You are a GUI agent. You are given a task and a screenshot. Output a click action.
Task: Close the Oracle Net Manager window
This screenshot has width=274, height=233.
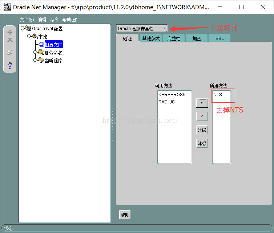263,7
